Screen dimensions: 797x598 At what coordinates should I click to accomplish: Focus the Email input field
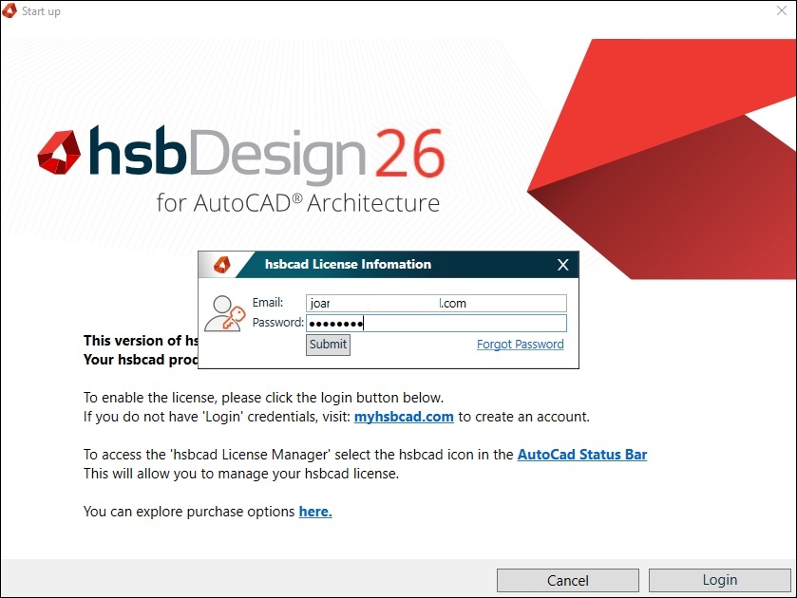click(x=436, y=303)
